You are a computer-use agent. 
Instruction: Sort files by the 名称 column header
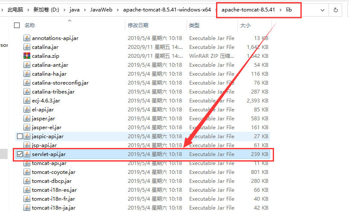pyautogui.click(x=30, y=26)
